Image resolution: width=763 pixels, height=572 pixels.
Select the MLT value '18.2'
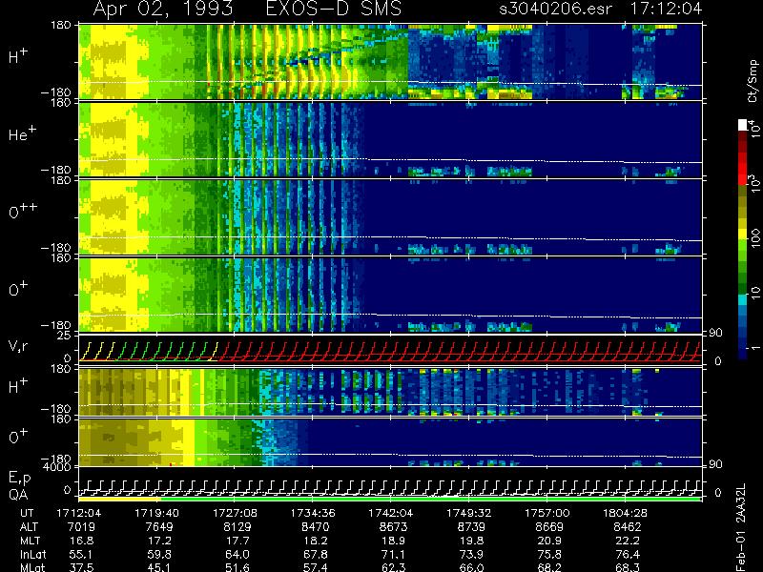[x=316, y=541]
